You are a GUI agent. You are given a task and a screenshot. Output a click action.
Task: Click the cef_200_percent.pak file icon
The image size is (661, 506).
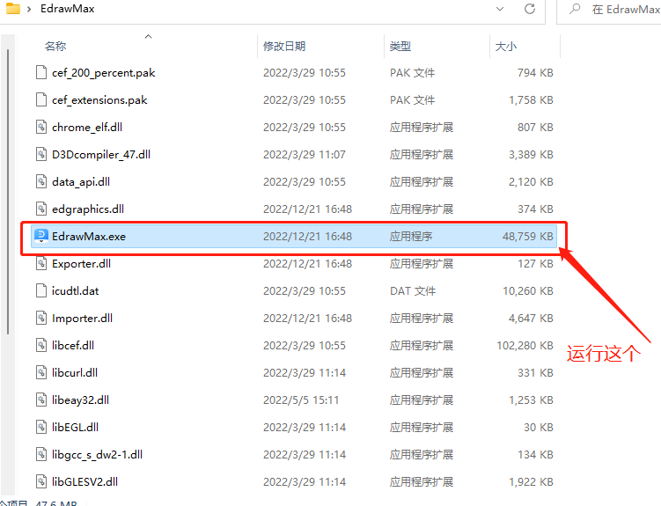click(x=41, y=72)
